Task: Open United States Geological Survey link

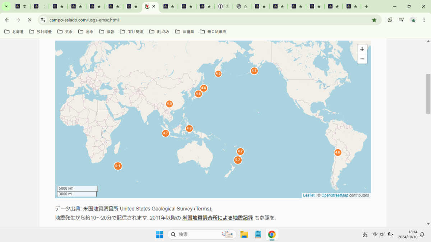Action: [156, 209]
